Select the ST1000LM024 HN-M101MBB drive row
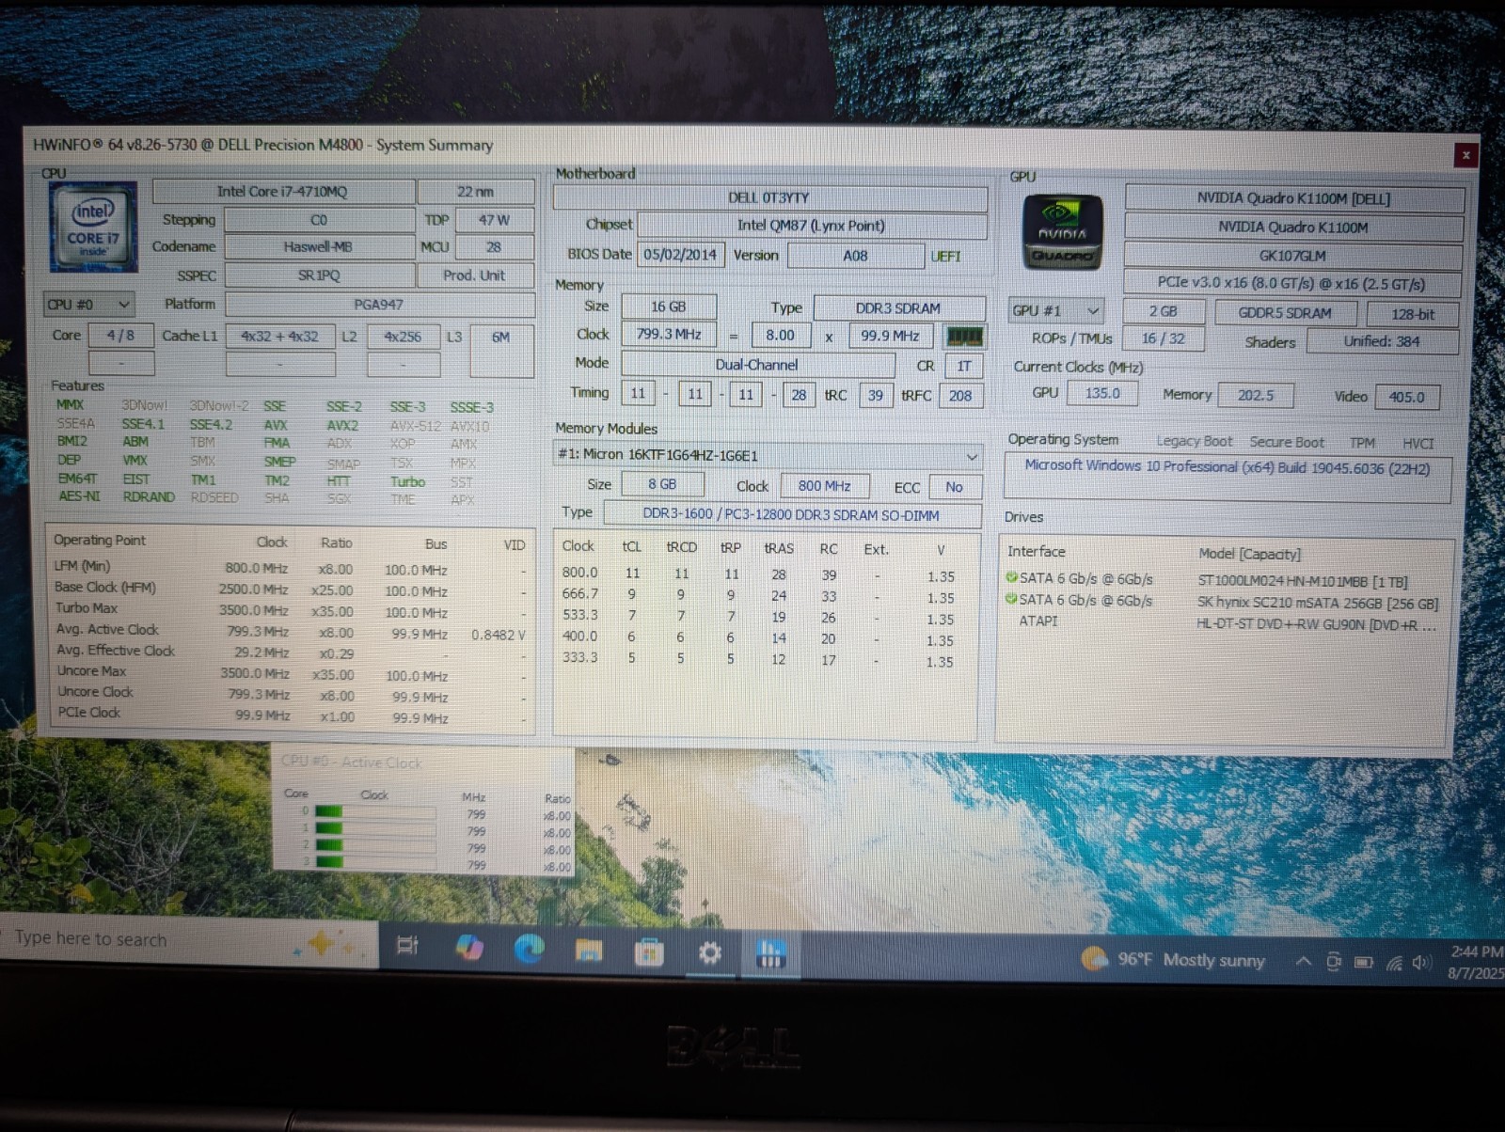 (x=1221, y=580)
